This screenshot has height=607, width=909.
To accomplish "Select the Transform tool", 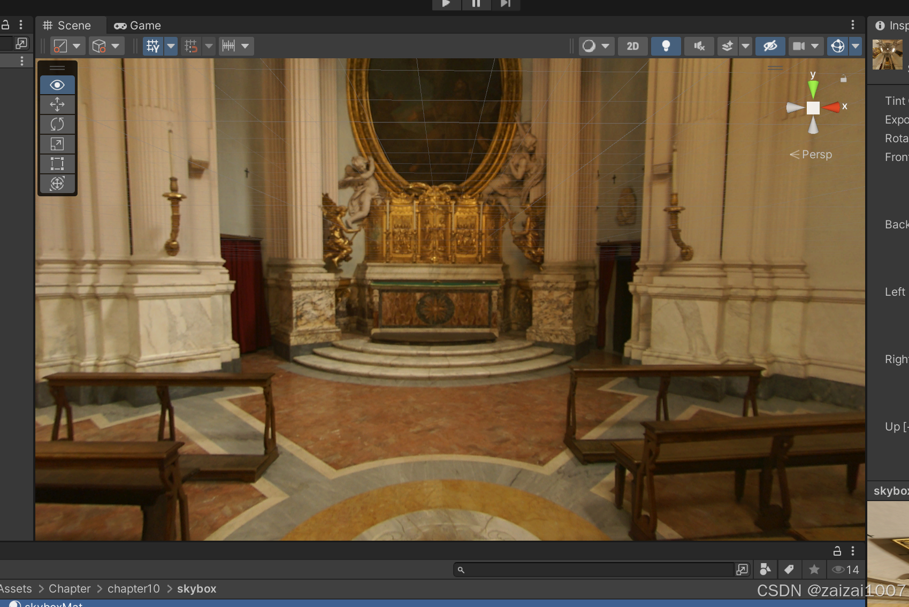I will pos(57,183).
